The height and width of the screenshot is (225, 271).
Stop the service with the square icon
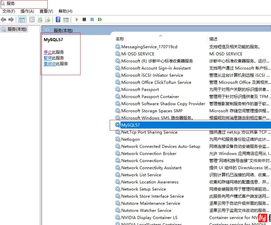(x=85, y=19)
